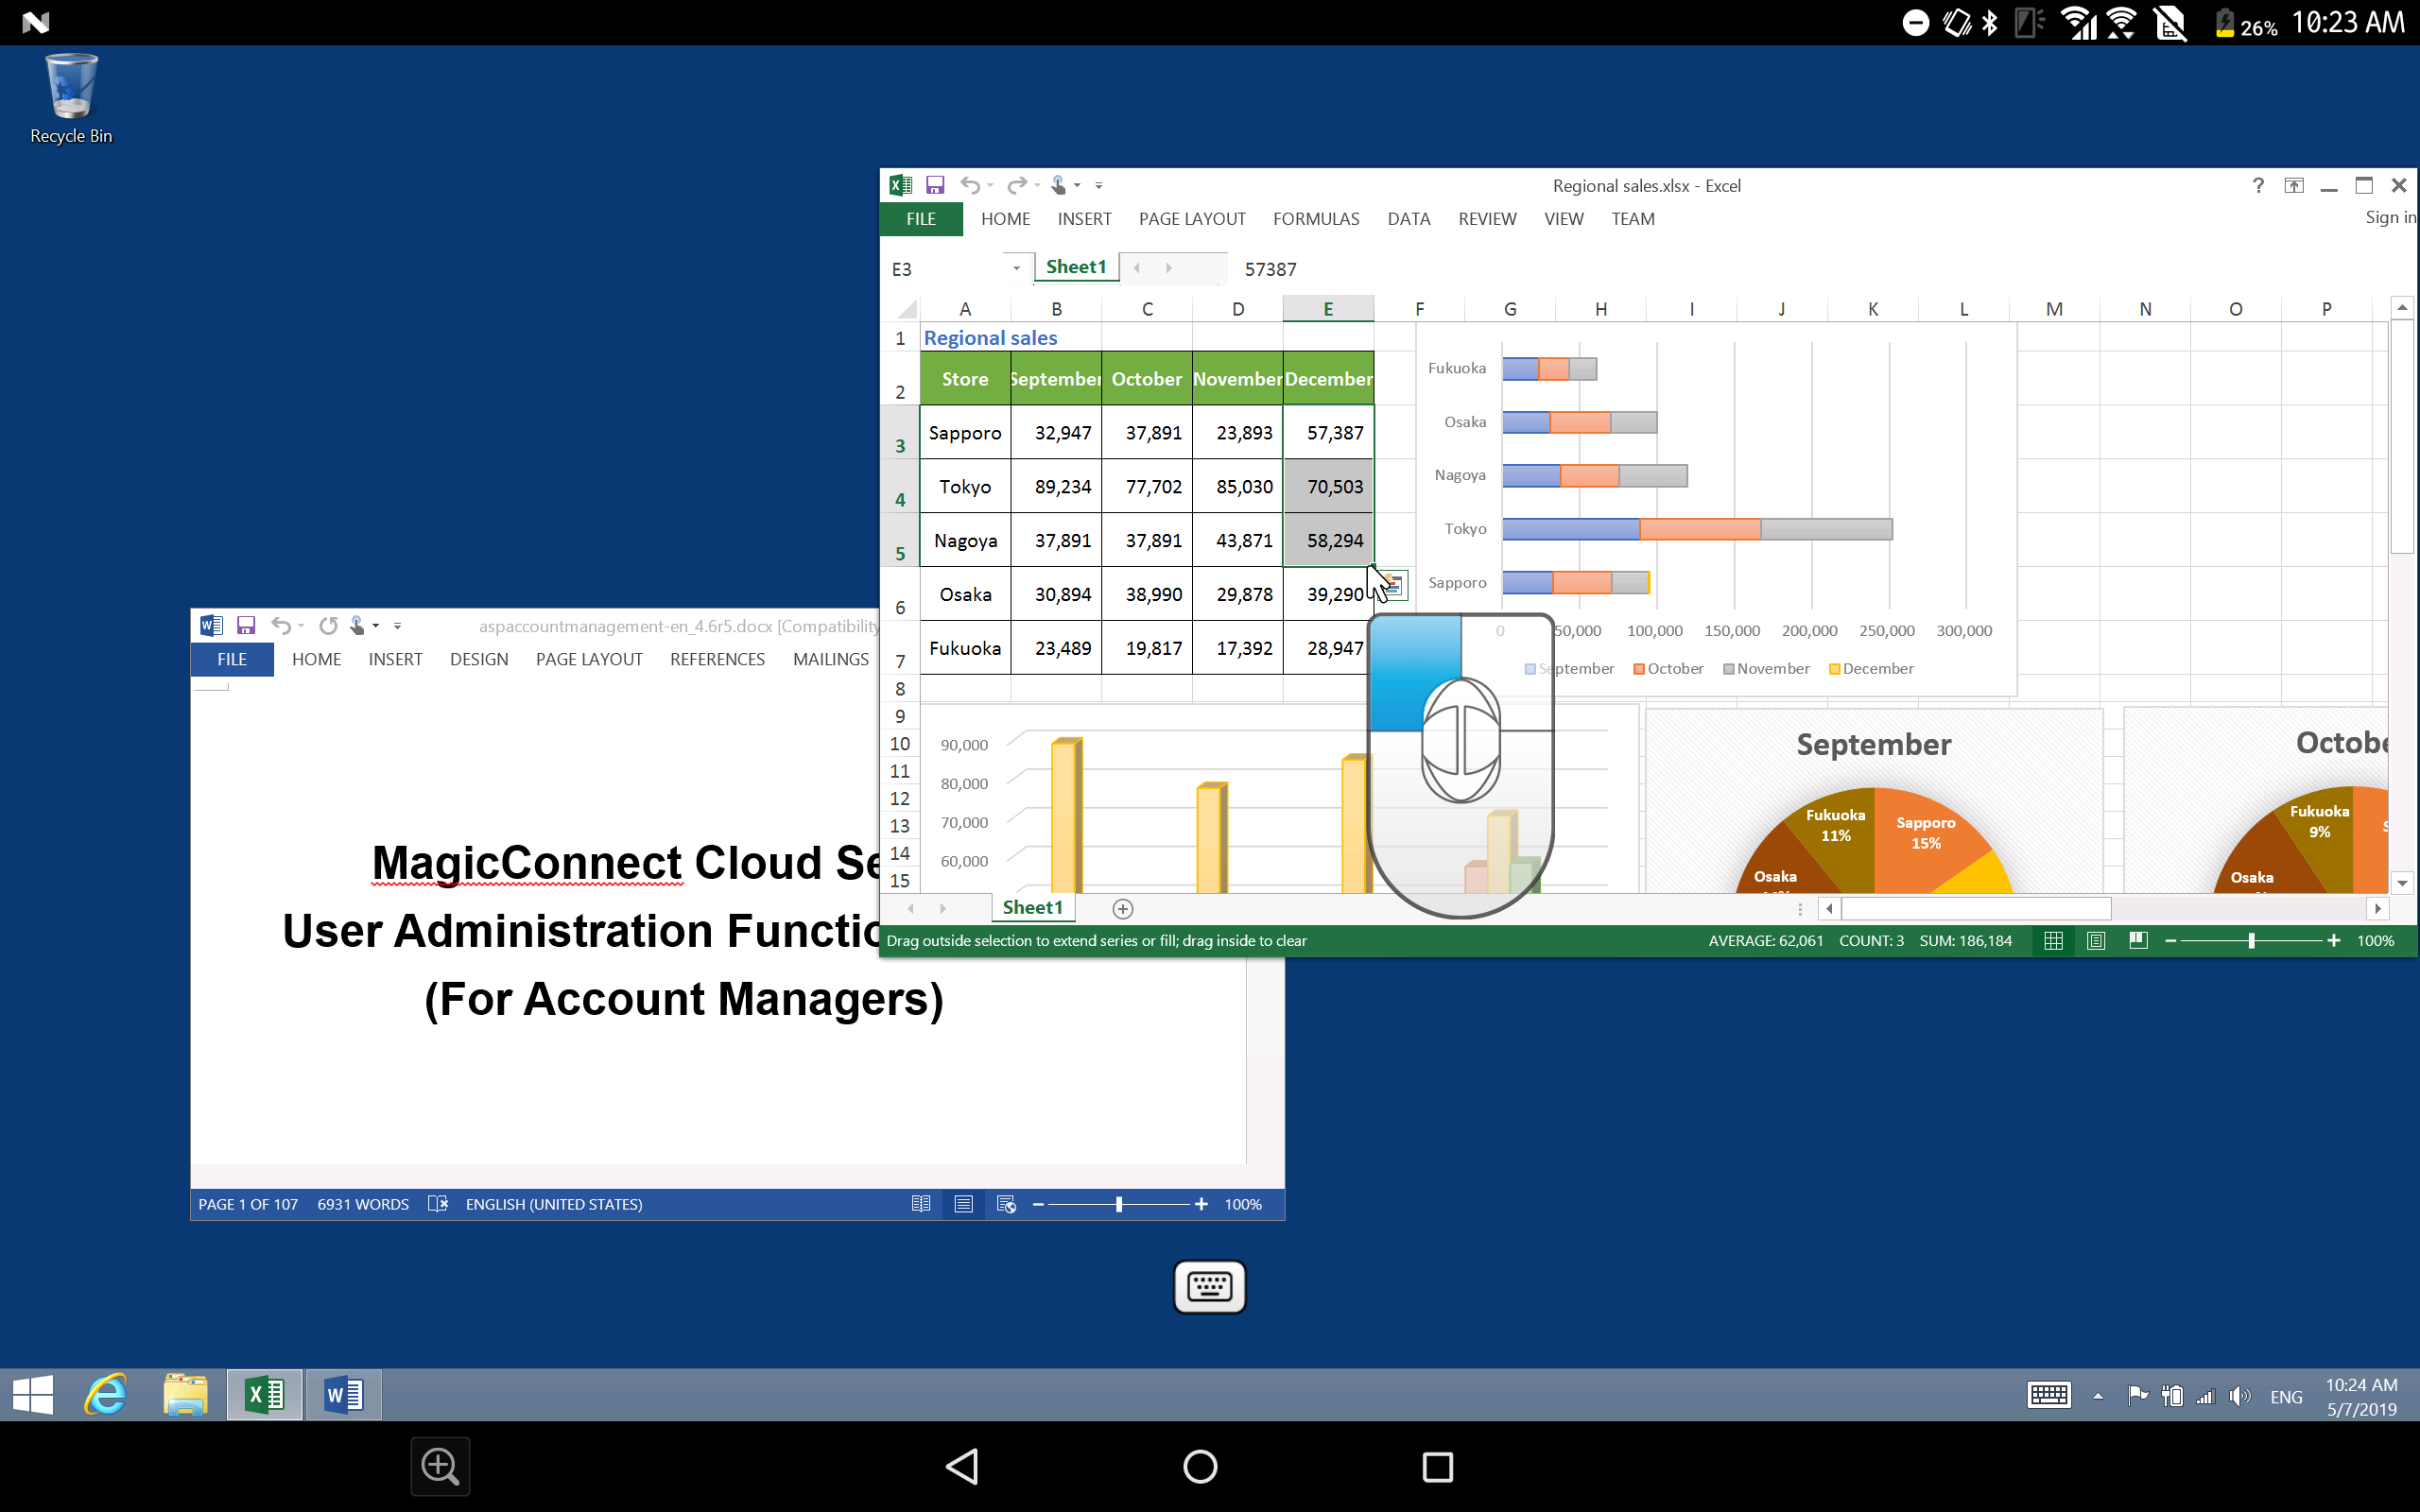Image resolution: width=2420 pixels, height=1512 pixels.
Task: Click Touch/Mouse mode icon in Excel toolbar
Action: pyautogui.click(x=1058, y=185)
